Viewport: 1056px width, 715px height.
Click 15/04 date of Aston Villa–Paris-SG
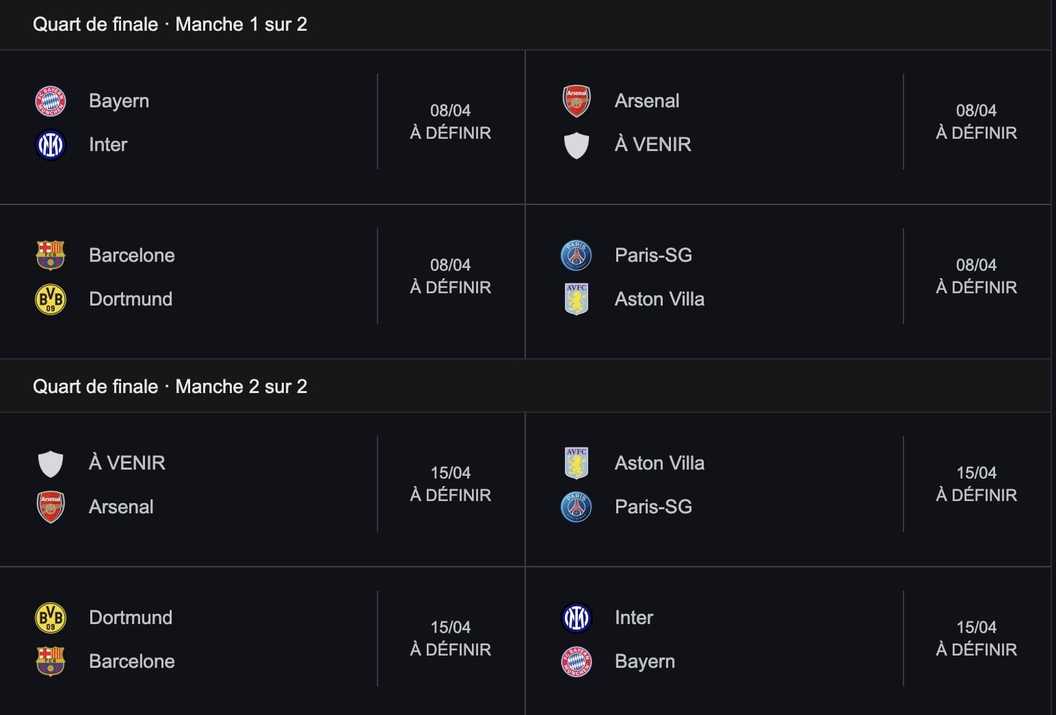pyautogui.click(x=976, y=473)
